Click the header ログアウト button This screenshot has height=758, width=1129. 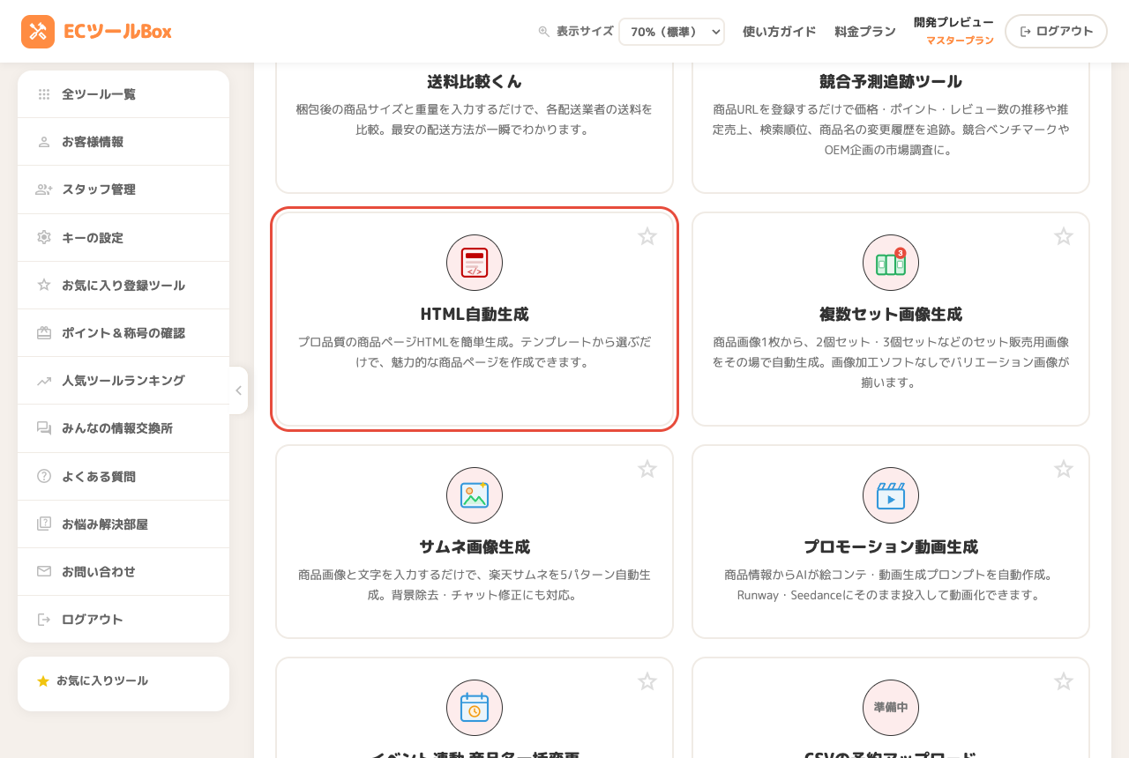coord(1056,32)
